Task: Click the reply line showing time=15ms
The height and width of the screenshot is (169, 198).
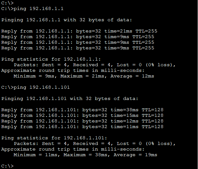Action: click(x=82, y=115)
